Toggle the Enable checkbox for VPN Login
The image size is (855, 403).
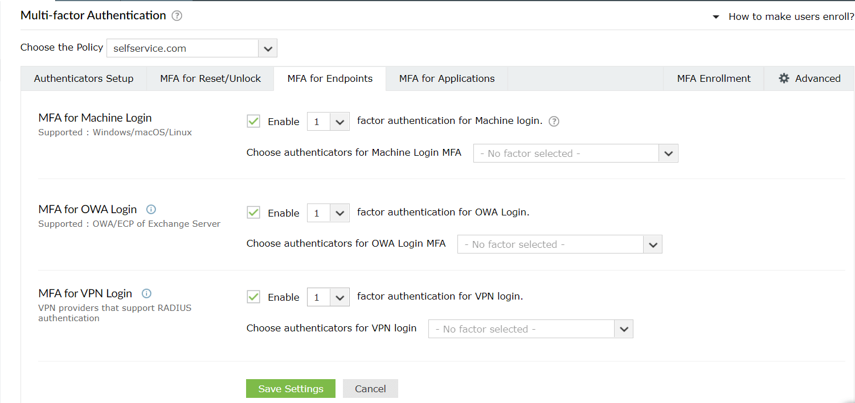click(x=253, y=296)
